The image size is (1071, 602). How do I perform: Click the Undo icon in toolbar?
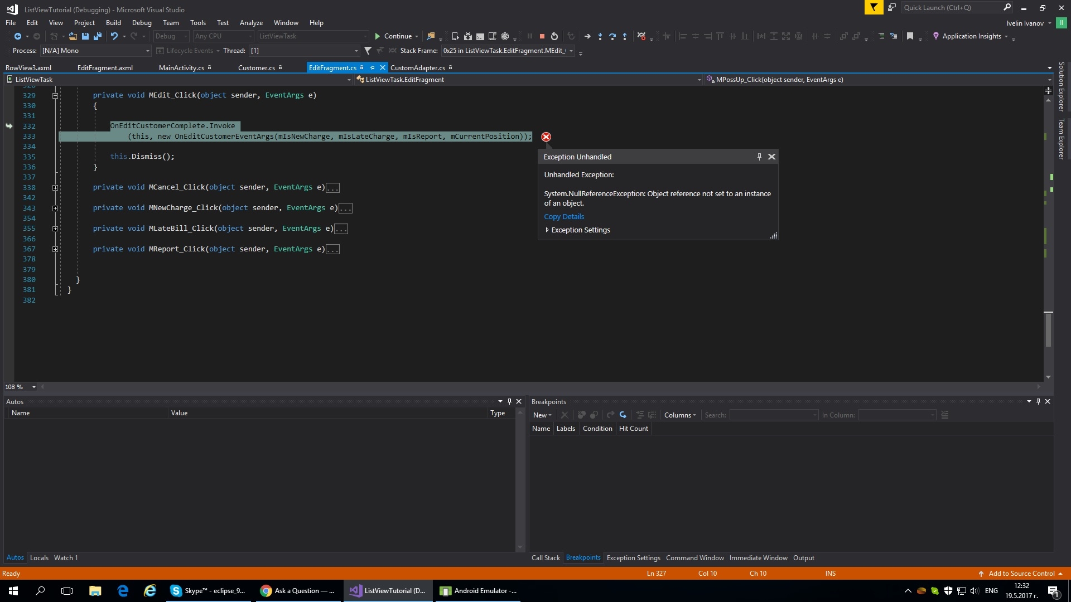coord(114,36)
